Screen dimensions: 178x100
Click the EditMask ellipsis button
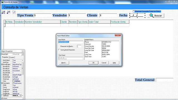20,96
